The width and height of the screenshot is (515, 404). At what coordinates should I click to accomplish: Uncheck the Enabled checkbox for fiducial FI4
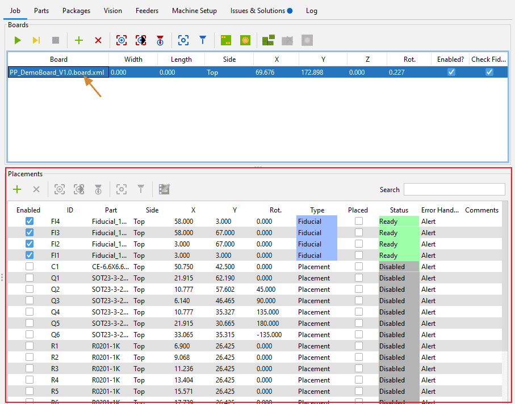click(30, 222)
